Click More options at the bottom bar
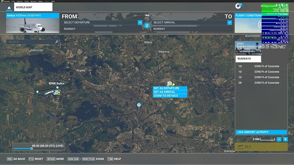 click(55, 159)
